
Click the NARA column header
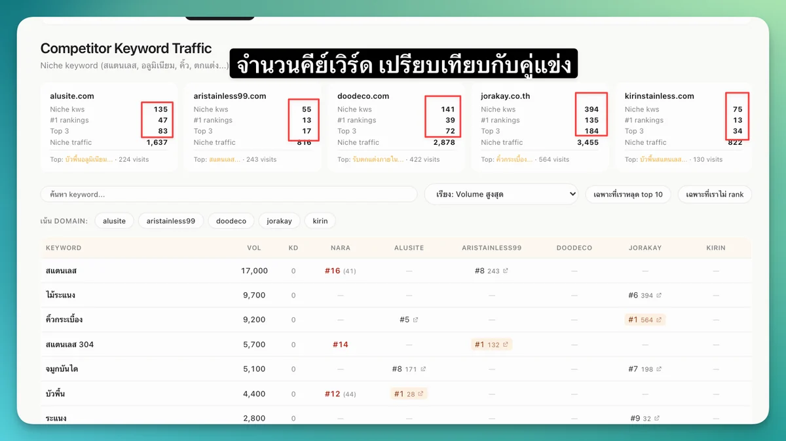(341, 248)
